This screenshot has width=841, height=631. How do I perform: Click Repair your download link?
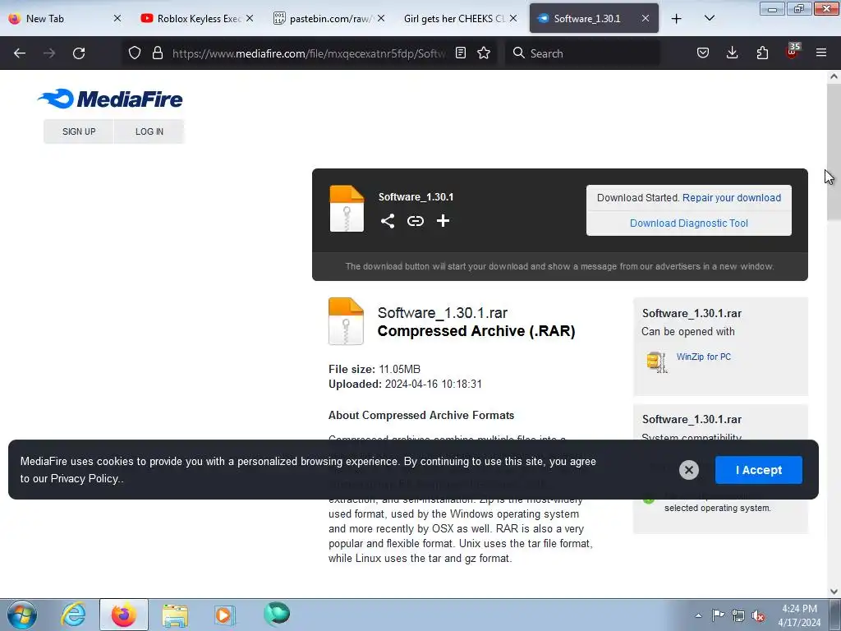pyautogui.click(x=732, y=197)
